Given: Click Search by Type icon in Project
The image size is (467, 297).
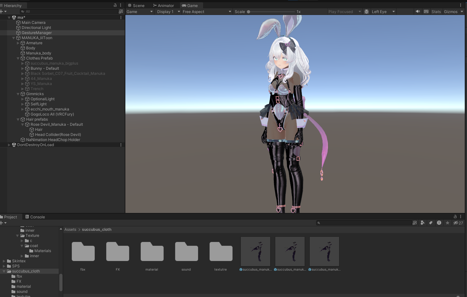Looking at the screenshot, I should [x=423, y=223].
